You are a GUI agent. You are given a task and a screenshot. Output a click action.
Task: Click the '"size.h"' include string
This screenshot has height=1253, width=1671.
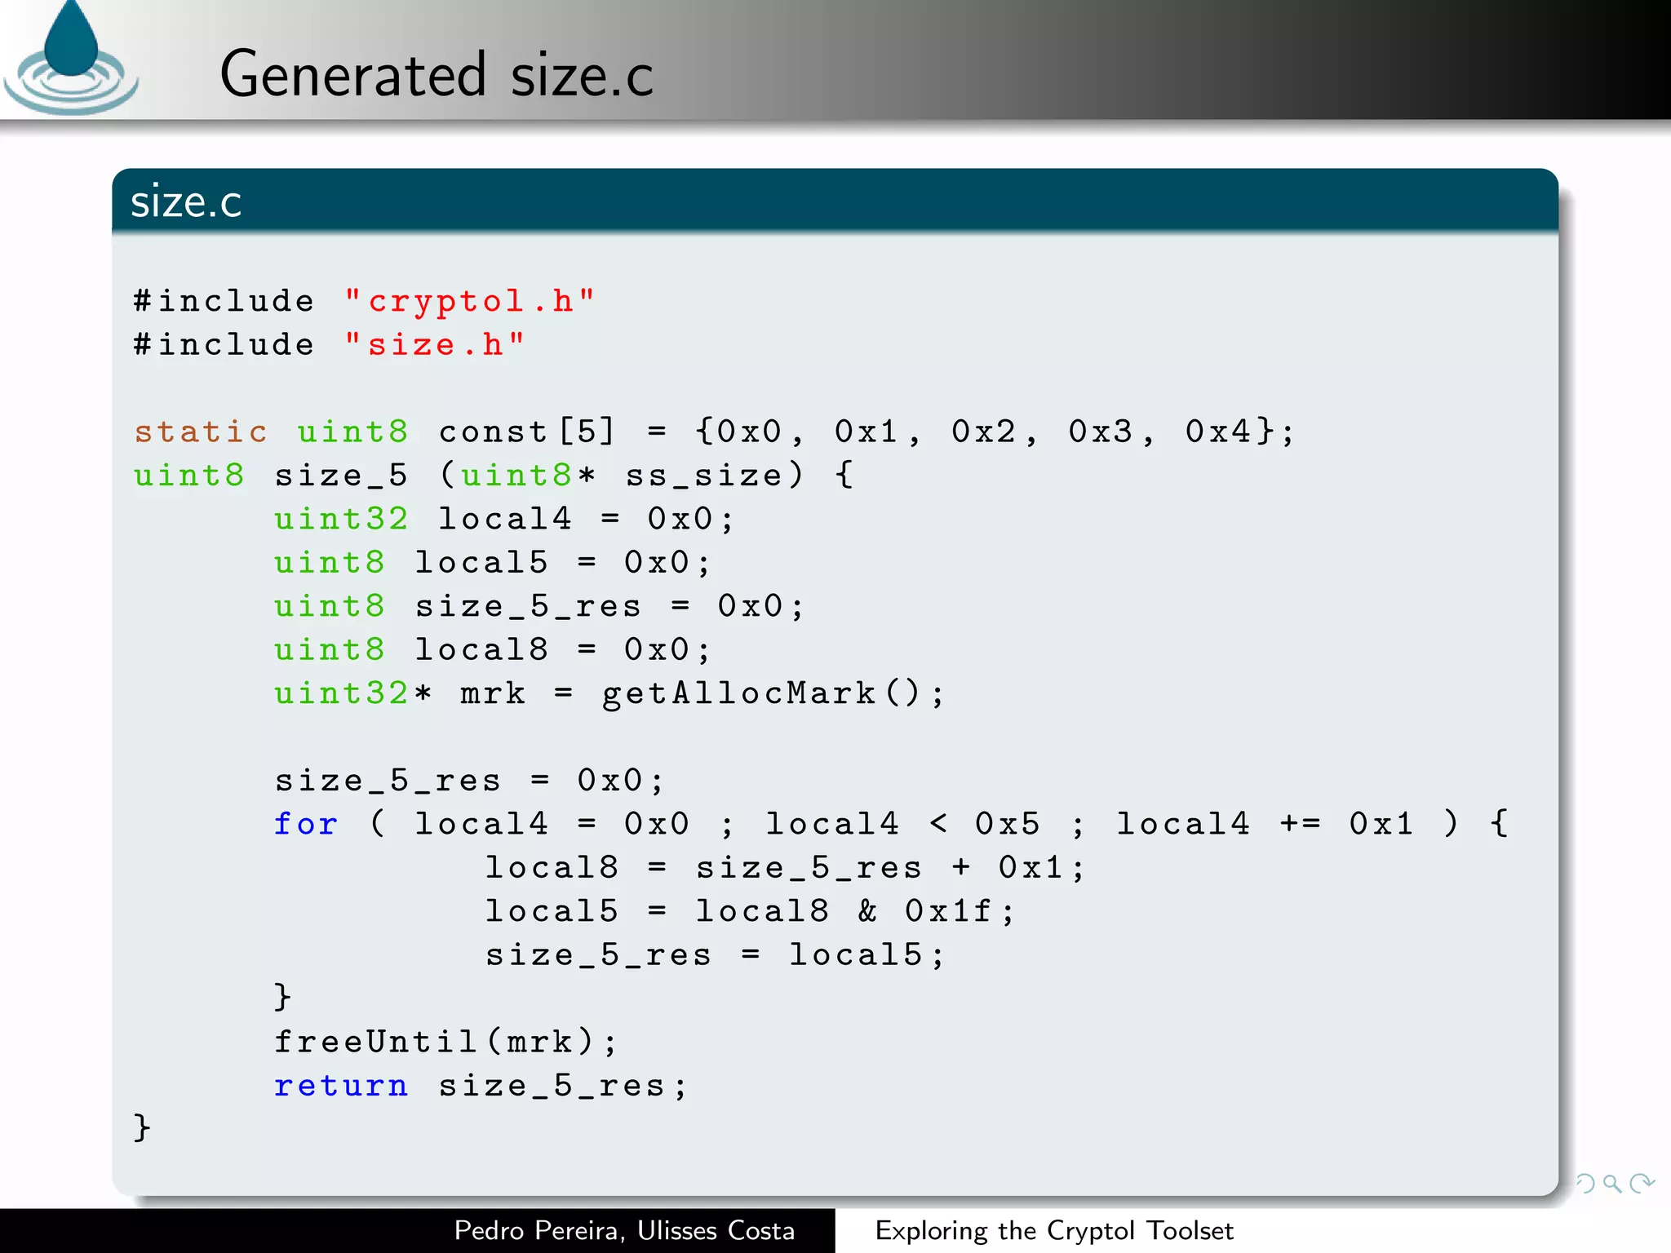point(435,344)
